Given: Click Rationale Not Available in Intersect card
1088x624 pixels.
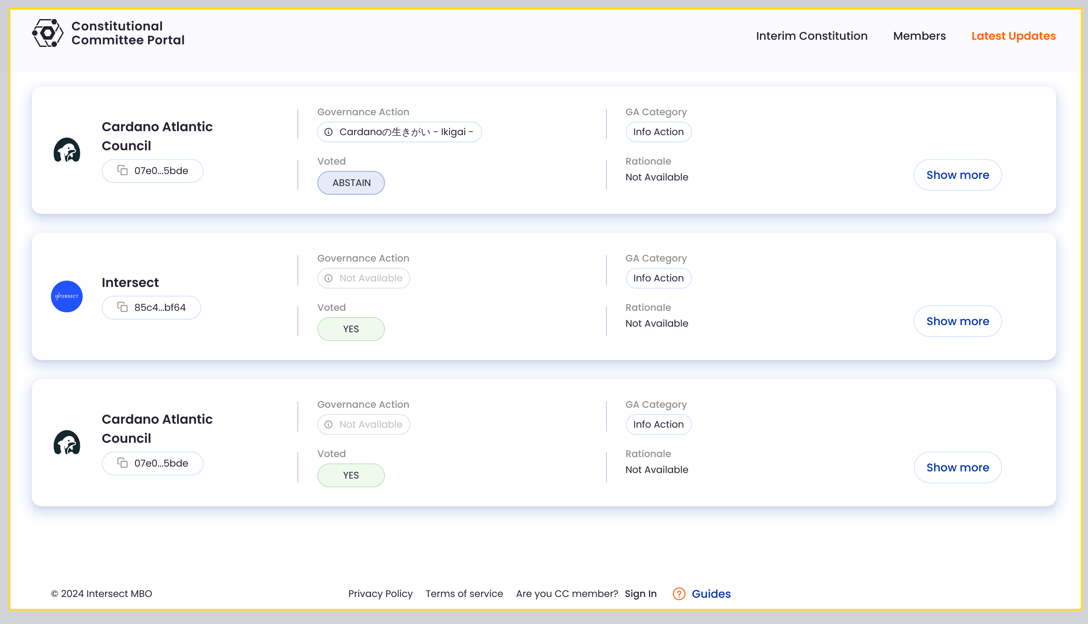Looking at the screenshot, I should click(656, 323).
